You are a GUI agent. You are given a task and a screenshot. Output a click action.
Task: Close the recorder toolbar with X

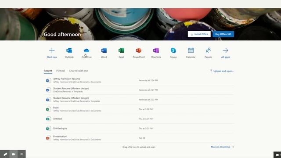click(22, 154)
